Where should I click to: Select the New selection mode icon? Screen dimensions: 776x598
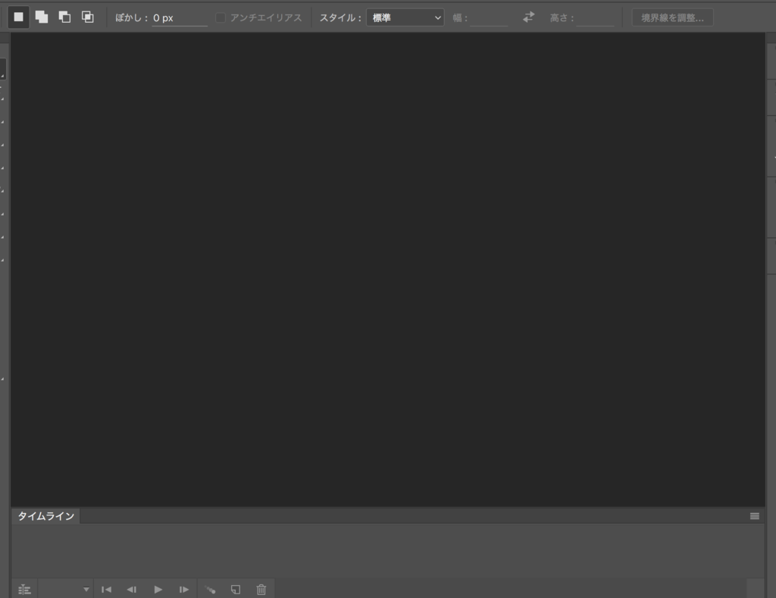[x=18, y=17]
